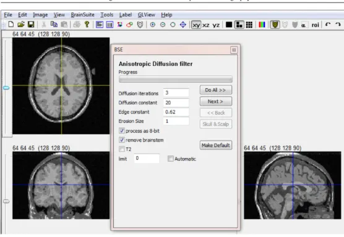Click the axial view slice slider handle

6,88
